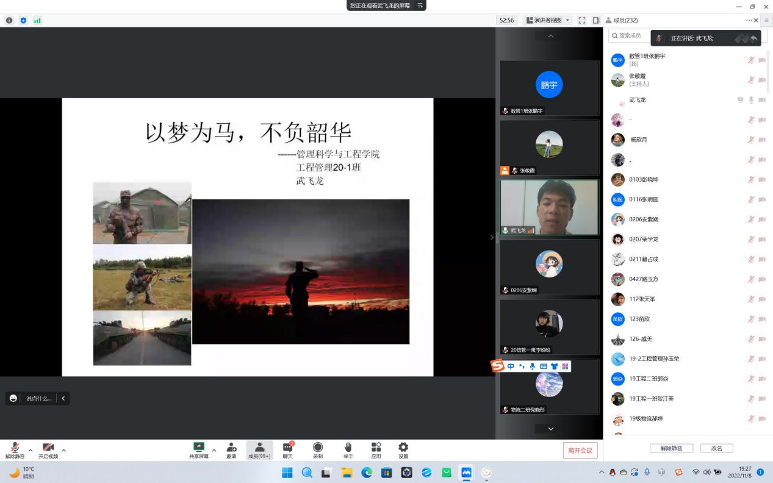The width and height of the screenshot is (773, 483).
Task: Open the Apps (应用) icon
Action: coord(376,449)
